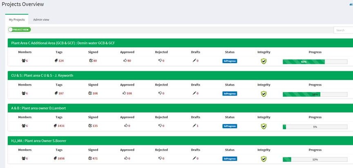
Task: Click integrity shield in D.Lambert row
Action: pyautogui.click(x=264, y=126)
